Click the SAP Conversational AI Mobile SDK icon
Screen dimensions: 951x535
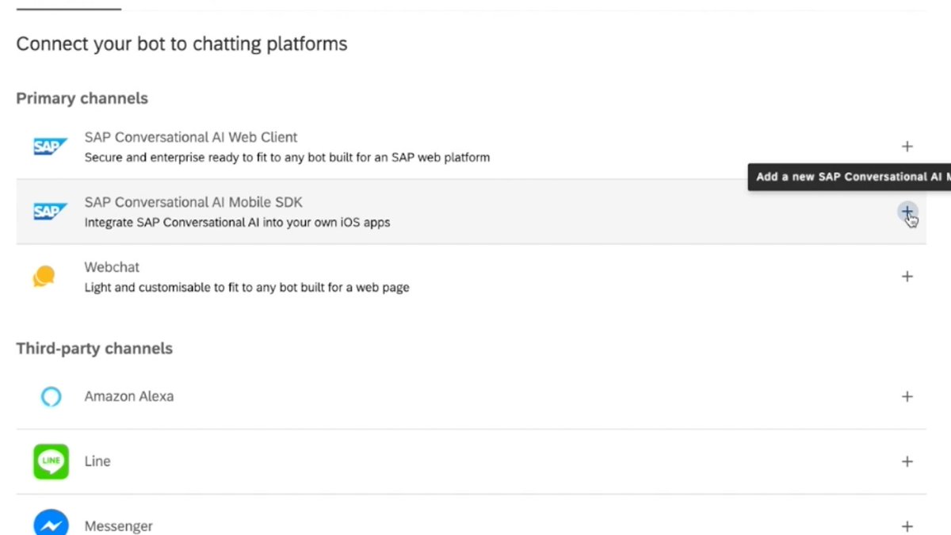point(50,211)
